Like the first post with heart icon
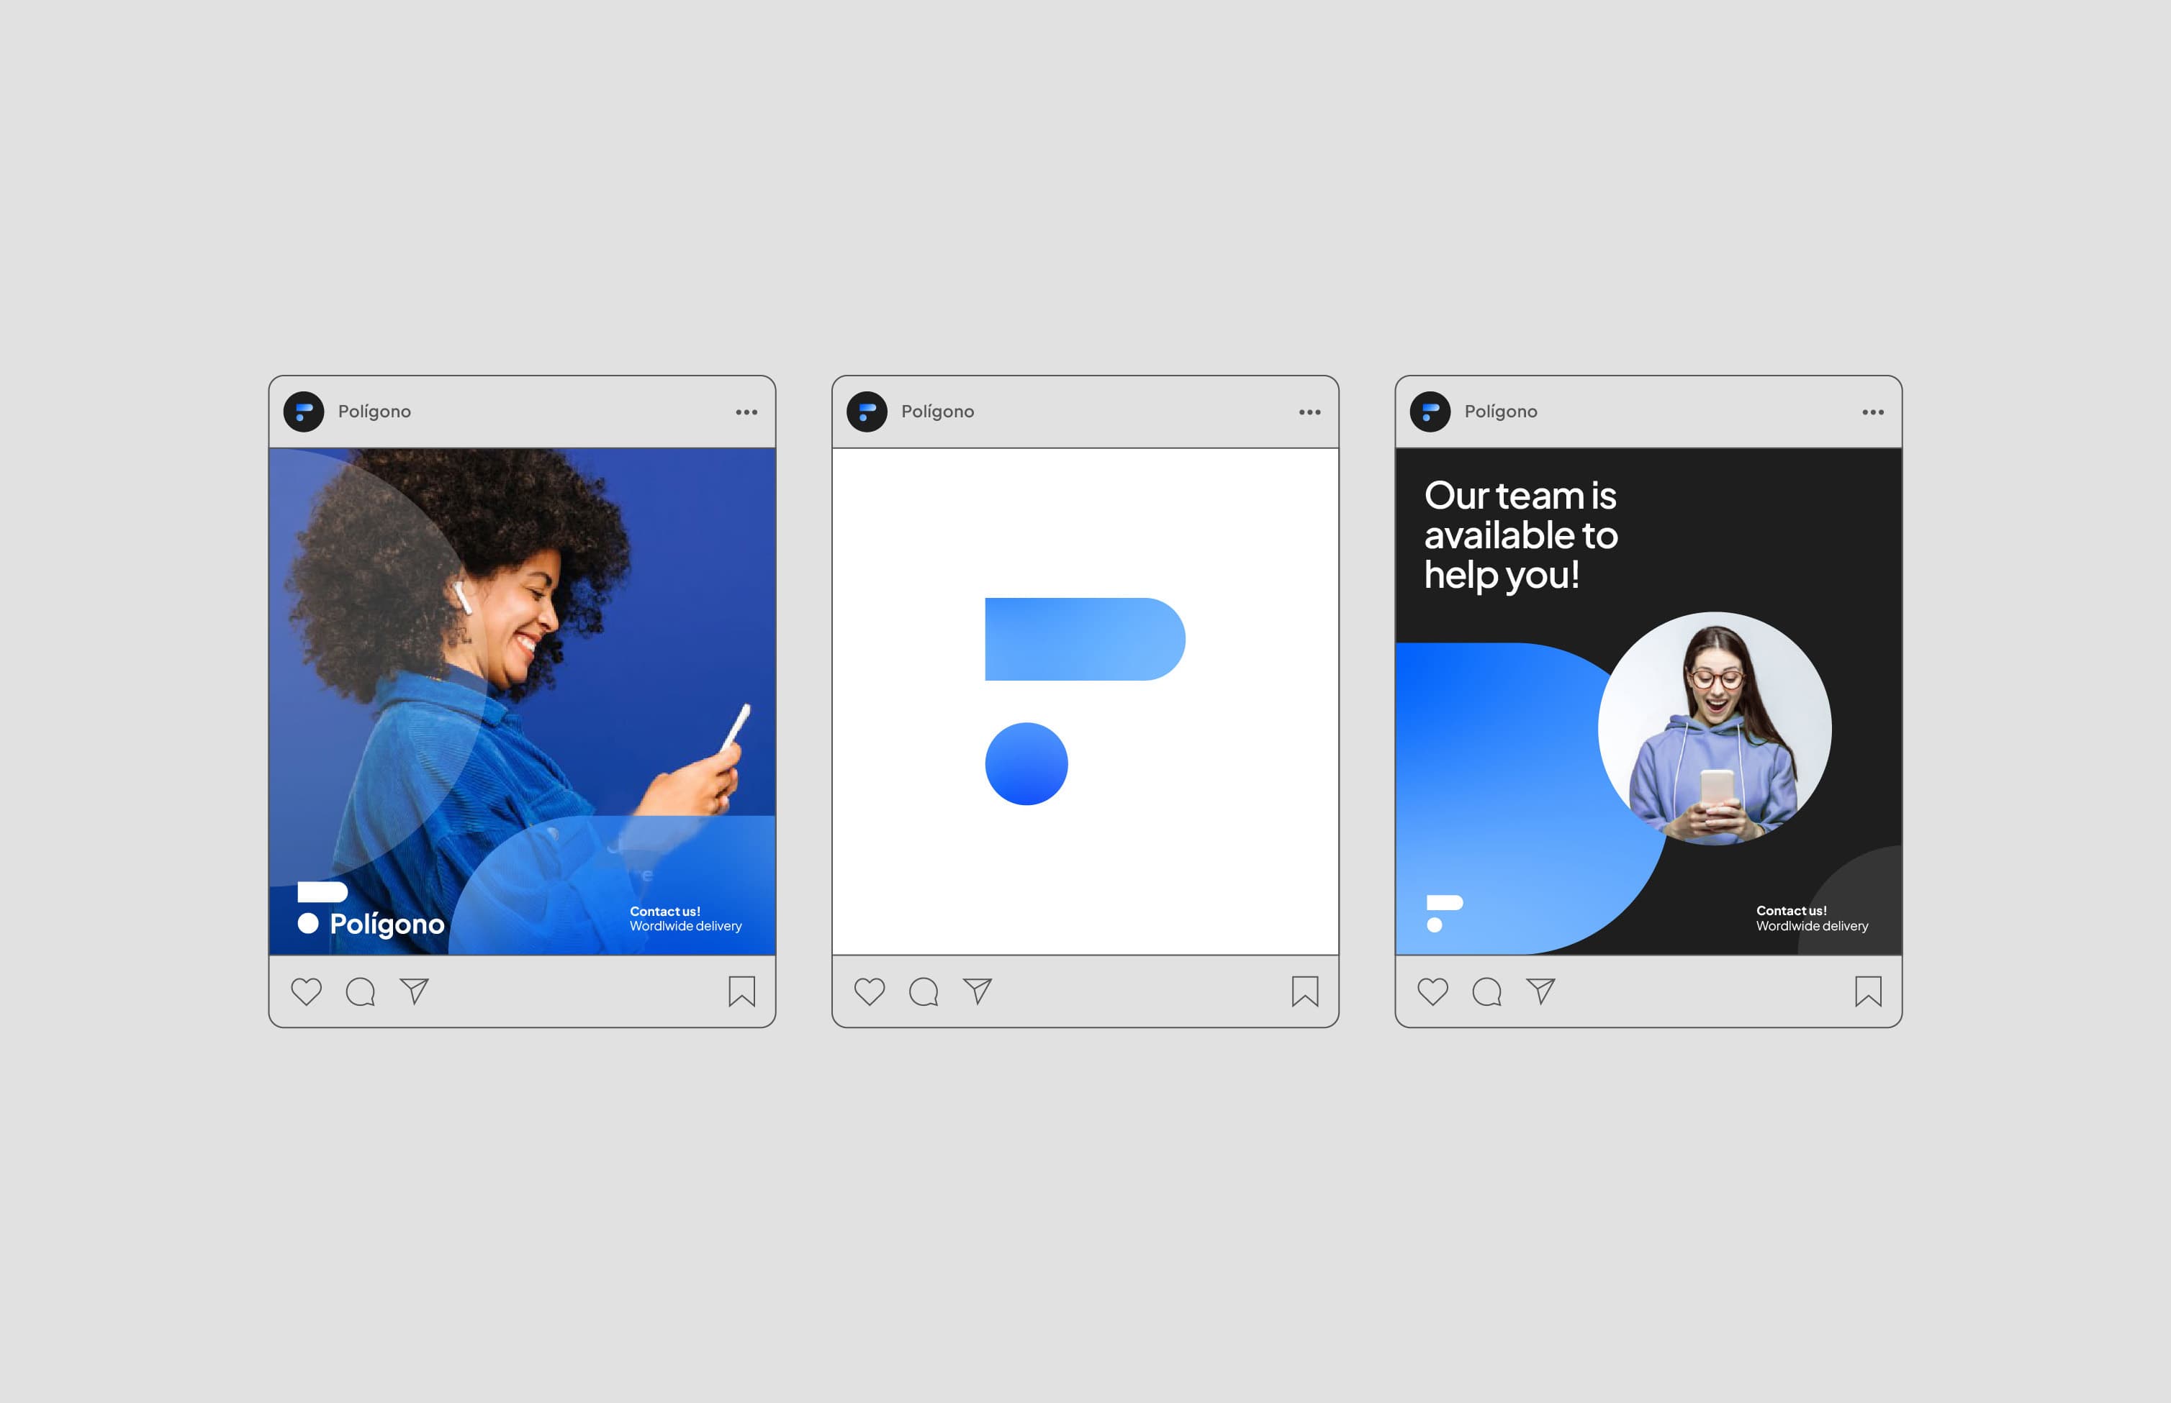The width and height of the screenshot is (2171, 1403). point(306,991)
